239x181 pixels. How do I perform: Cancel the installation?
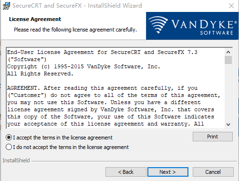click(213, 172)
